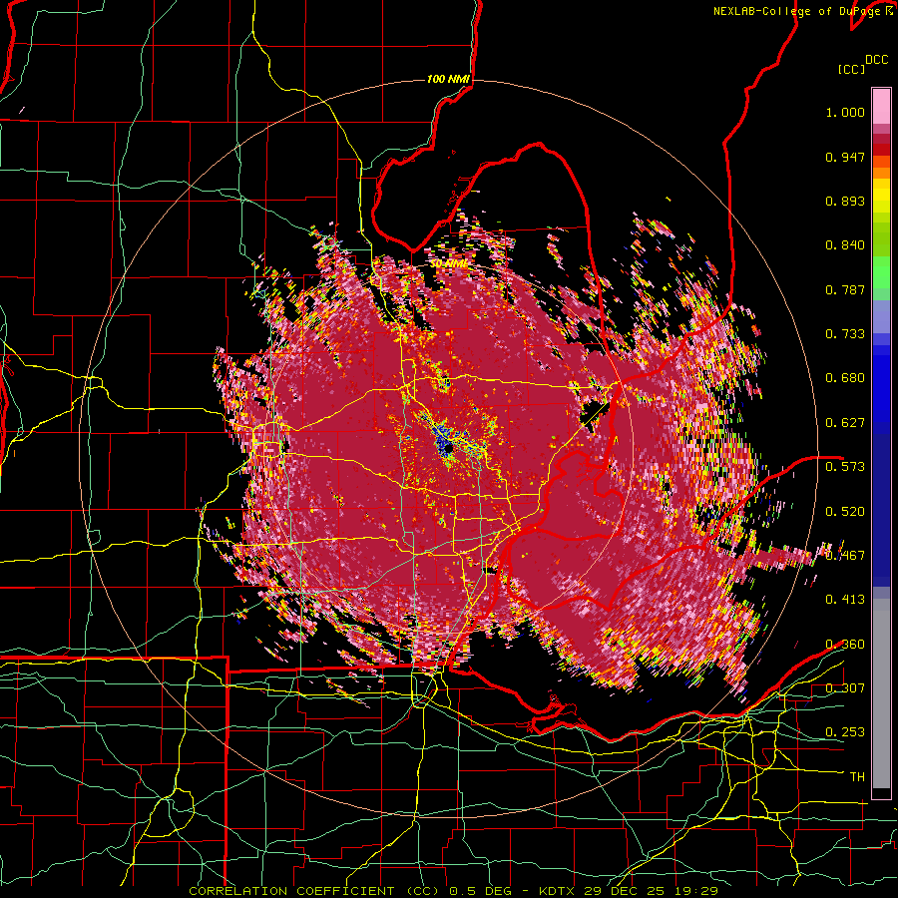Click the TH threshold label

[x=857, y=777]
